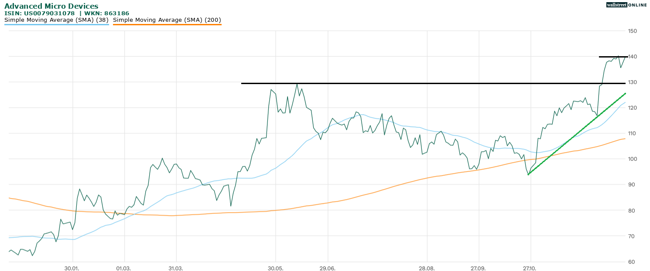650x271 pixels.
Task: Click the 28.08. date axis label
Action: (427, 268)
